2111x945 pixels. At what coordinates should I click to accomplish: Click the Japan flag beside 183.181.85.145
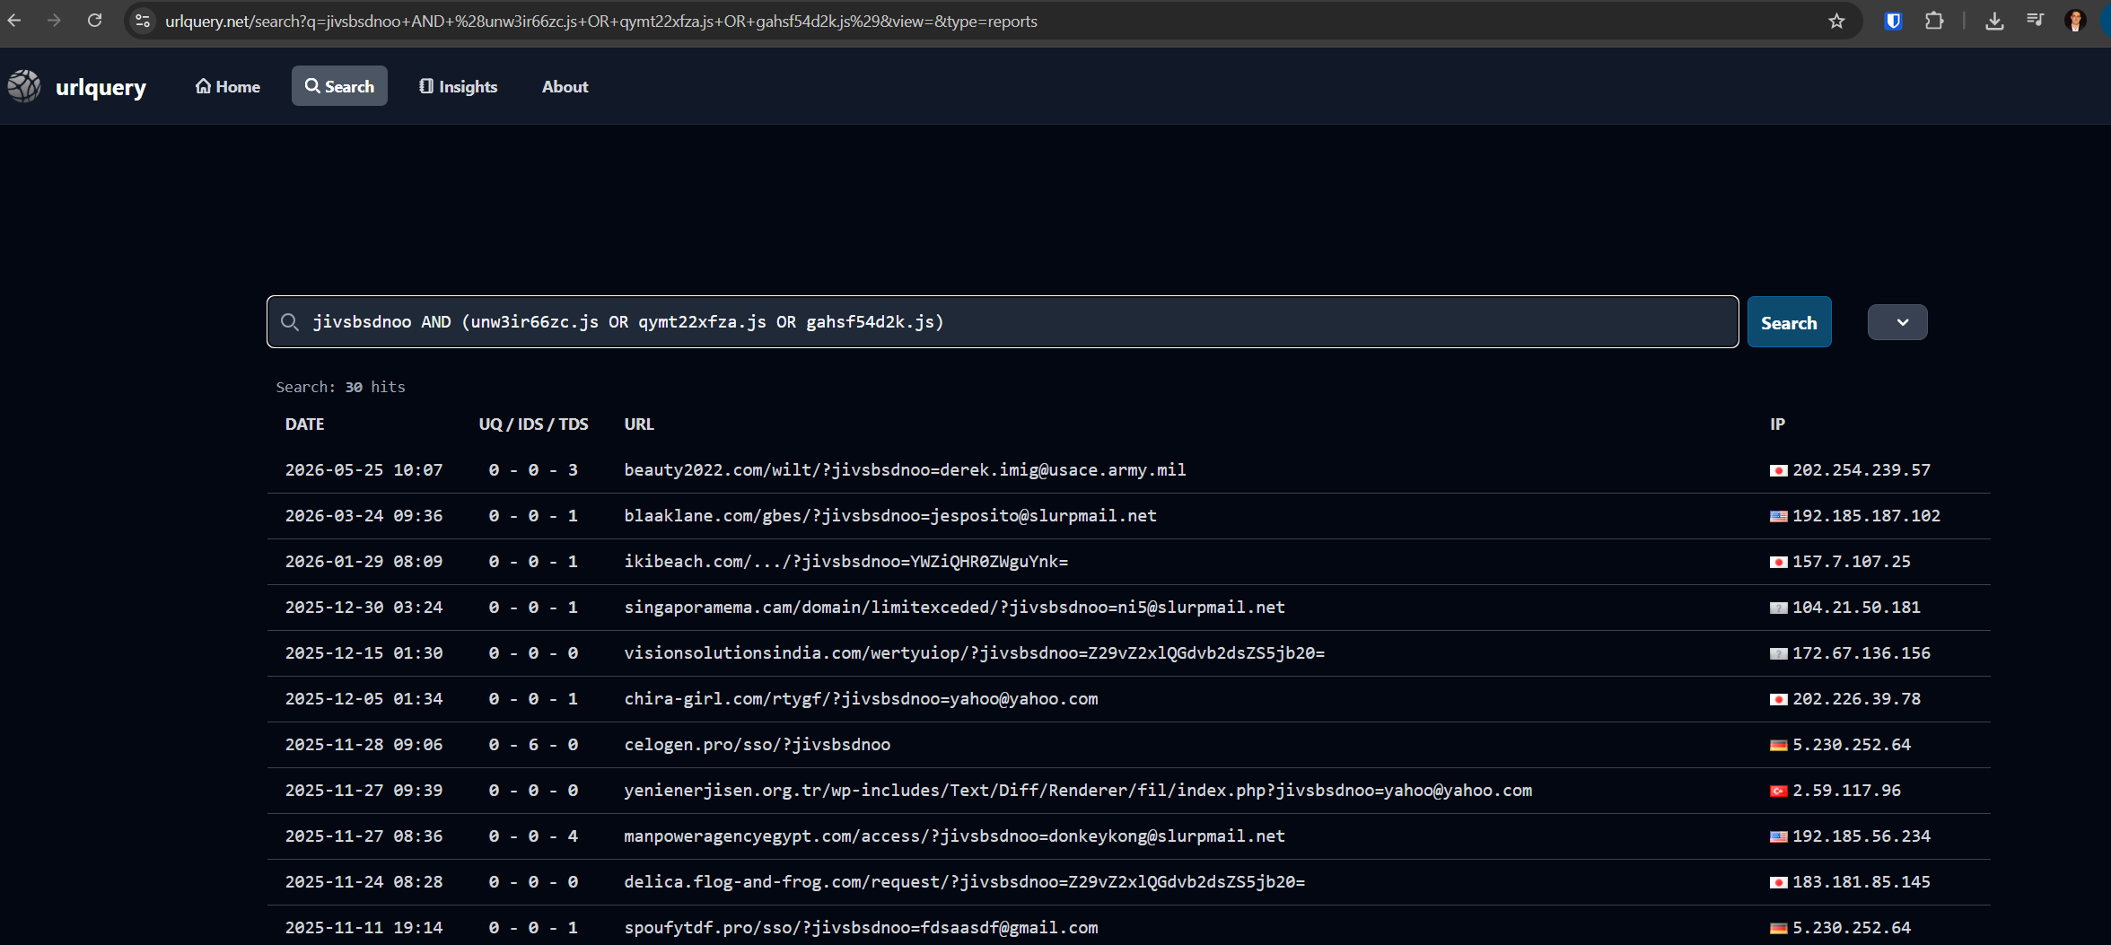tap(1778, 882)
